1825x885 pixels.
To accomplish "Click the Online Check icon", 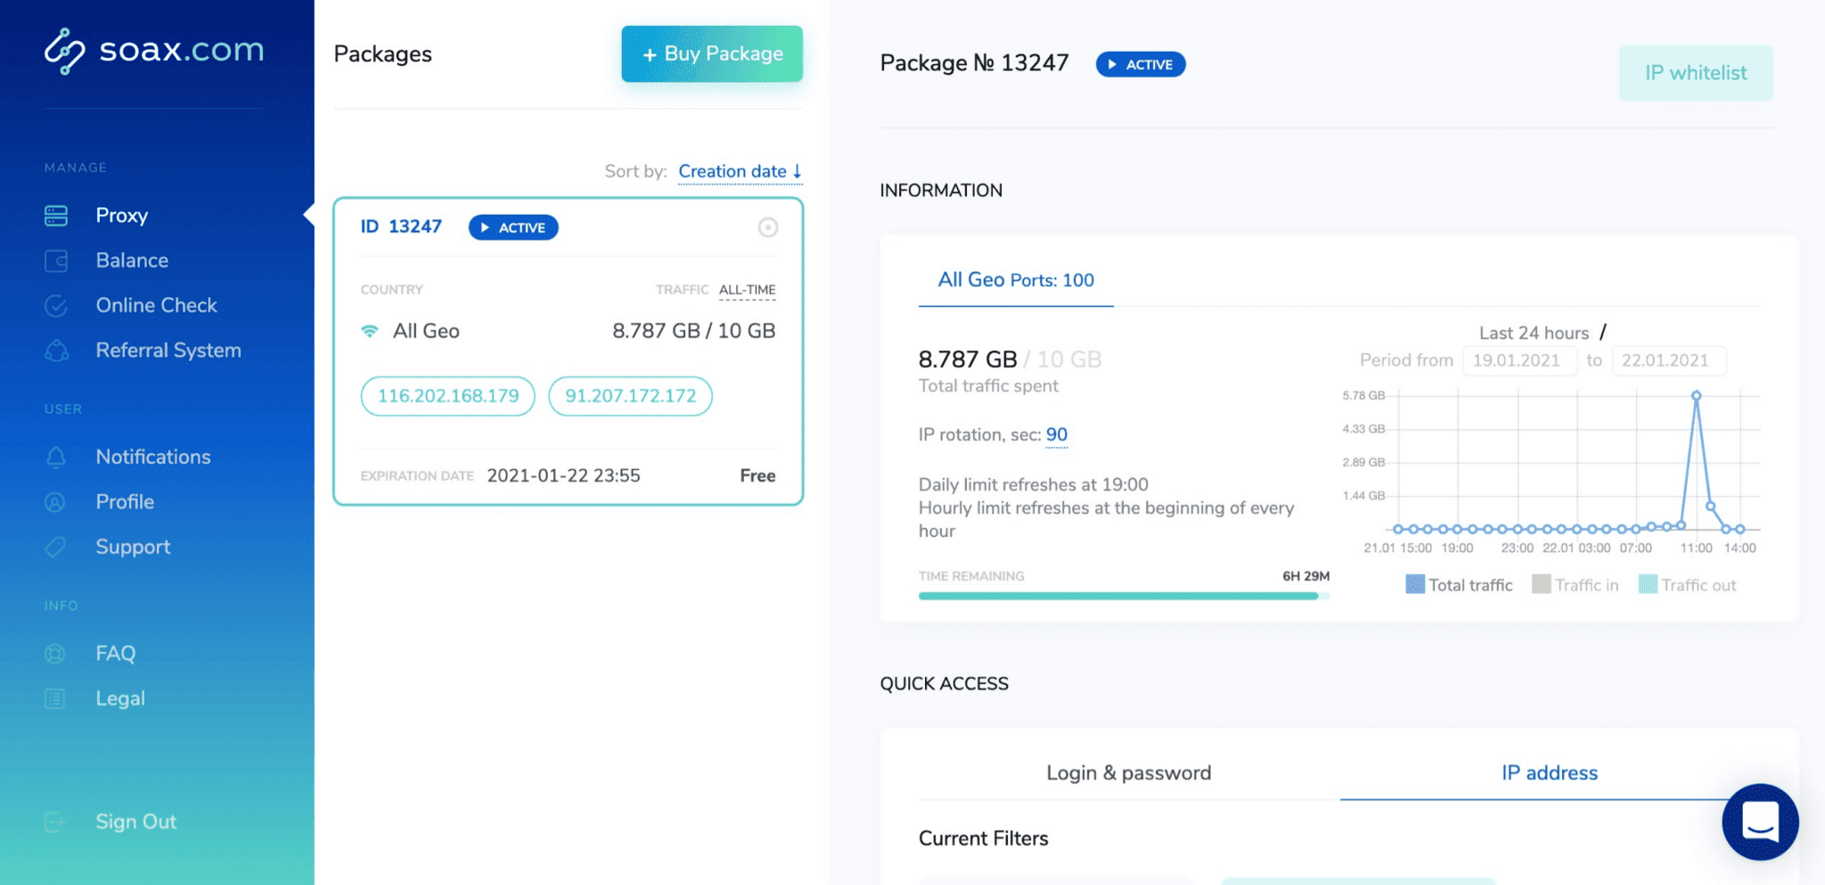I will [56, 305].
